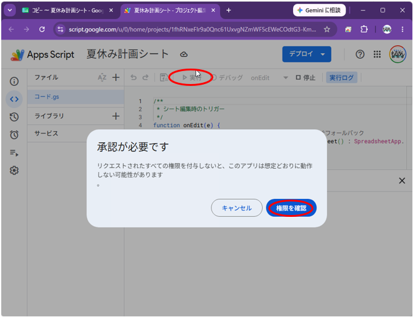Click the save project floppy icon
The height and width of the screenshot is (317, 413).
pos(164,77)
